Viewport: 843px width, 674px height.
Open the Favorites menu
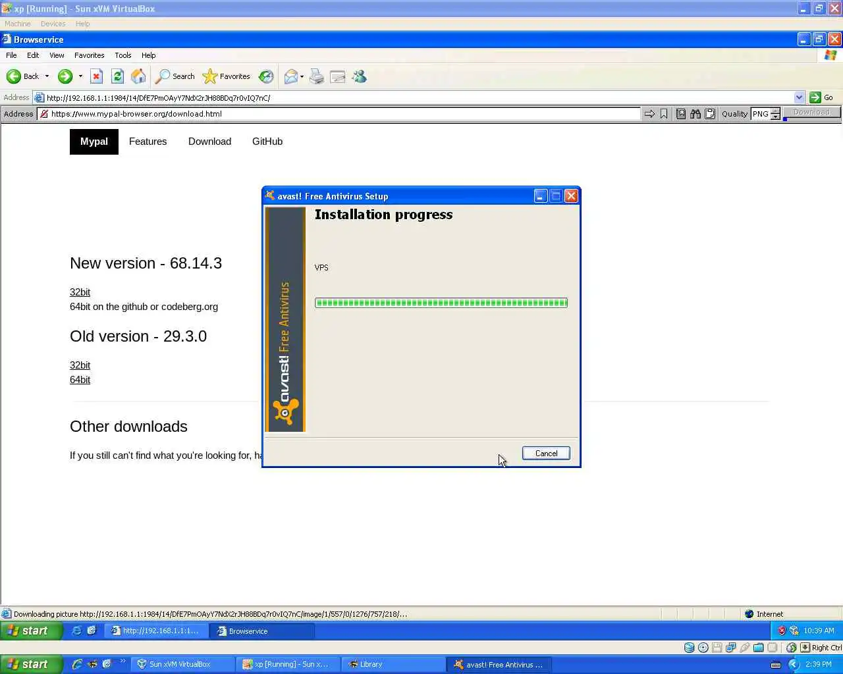(x=89, y=55)
